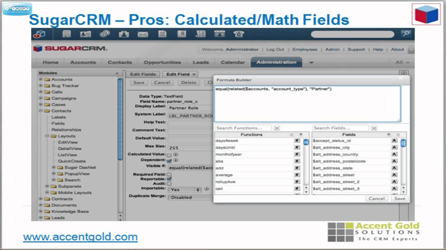Collapse the Contacts module folder
The width and height of the screenshot is (446, 250).
coord(41,111)
